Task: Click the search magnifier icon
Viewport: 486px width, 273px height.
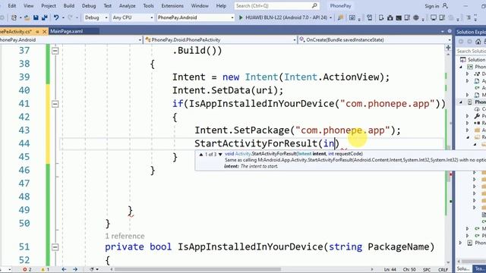Action: [314, 5]
